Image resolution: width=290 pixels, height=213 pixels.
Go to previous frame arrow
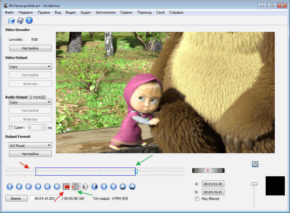click(29, 187)
